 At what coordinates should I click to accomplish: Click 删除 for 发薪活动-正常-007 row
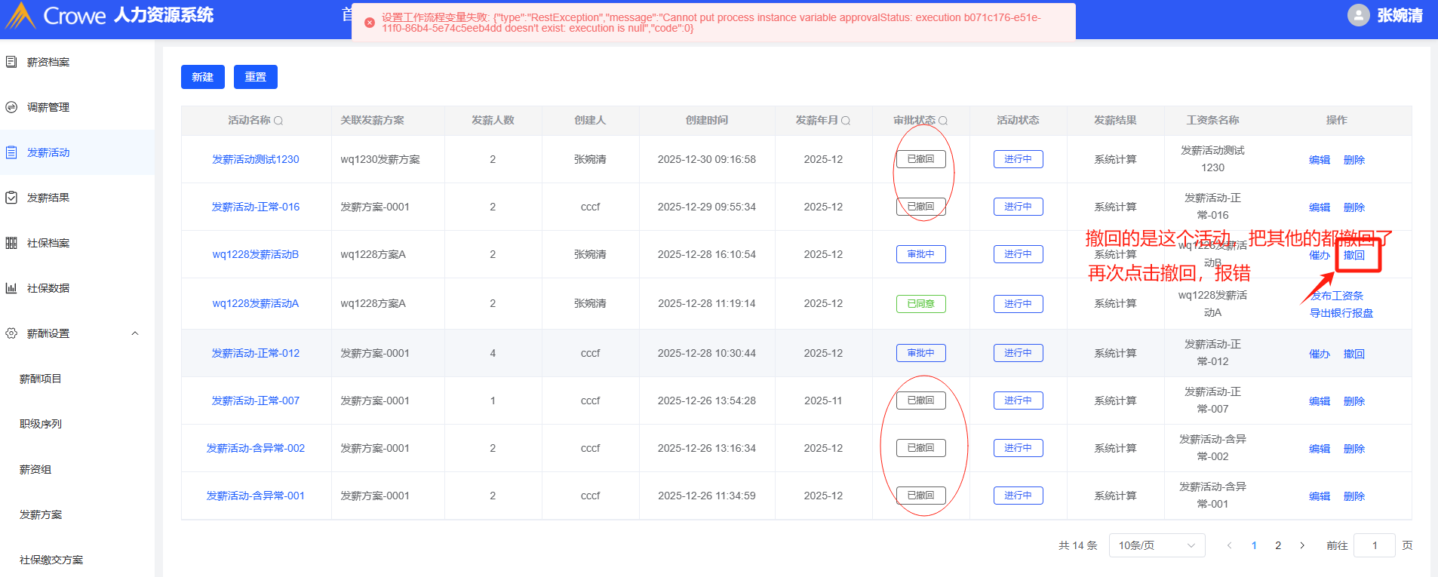pyautogui.click(x=1354, y=401)
